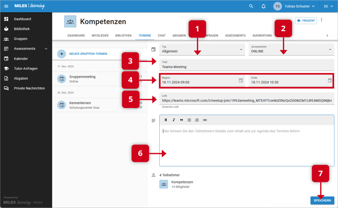Open the DE language selector

point(328,6)
